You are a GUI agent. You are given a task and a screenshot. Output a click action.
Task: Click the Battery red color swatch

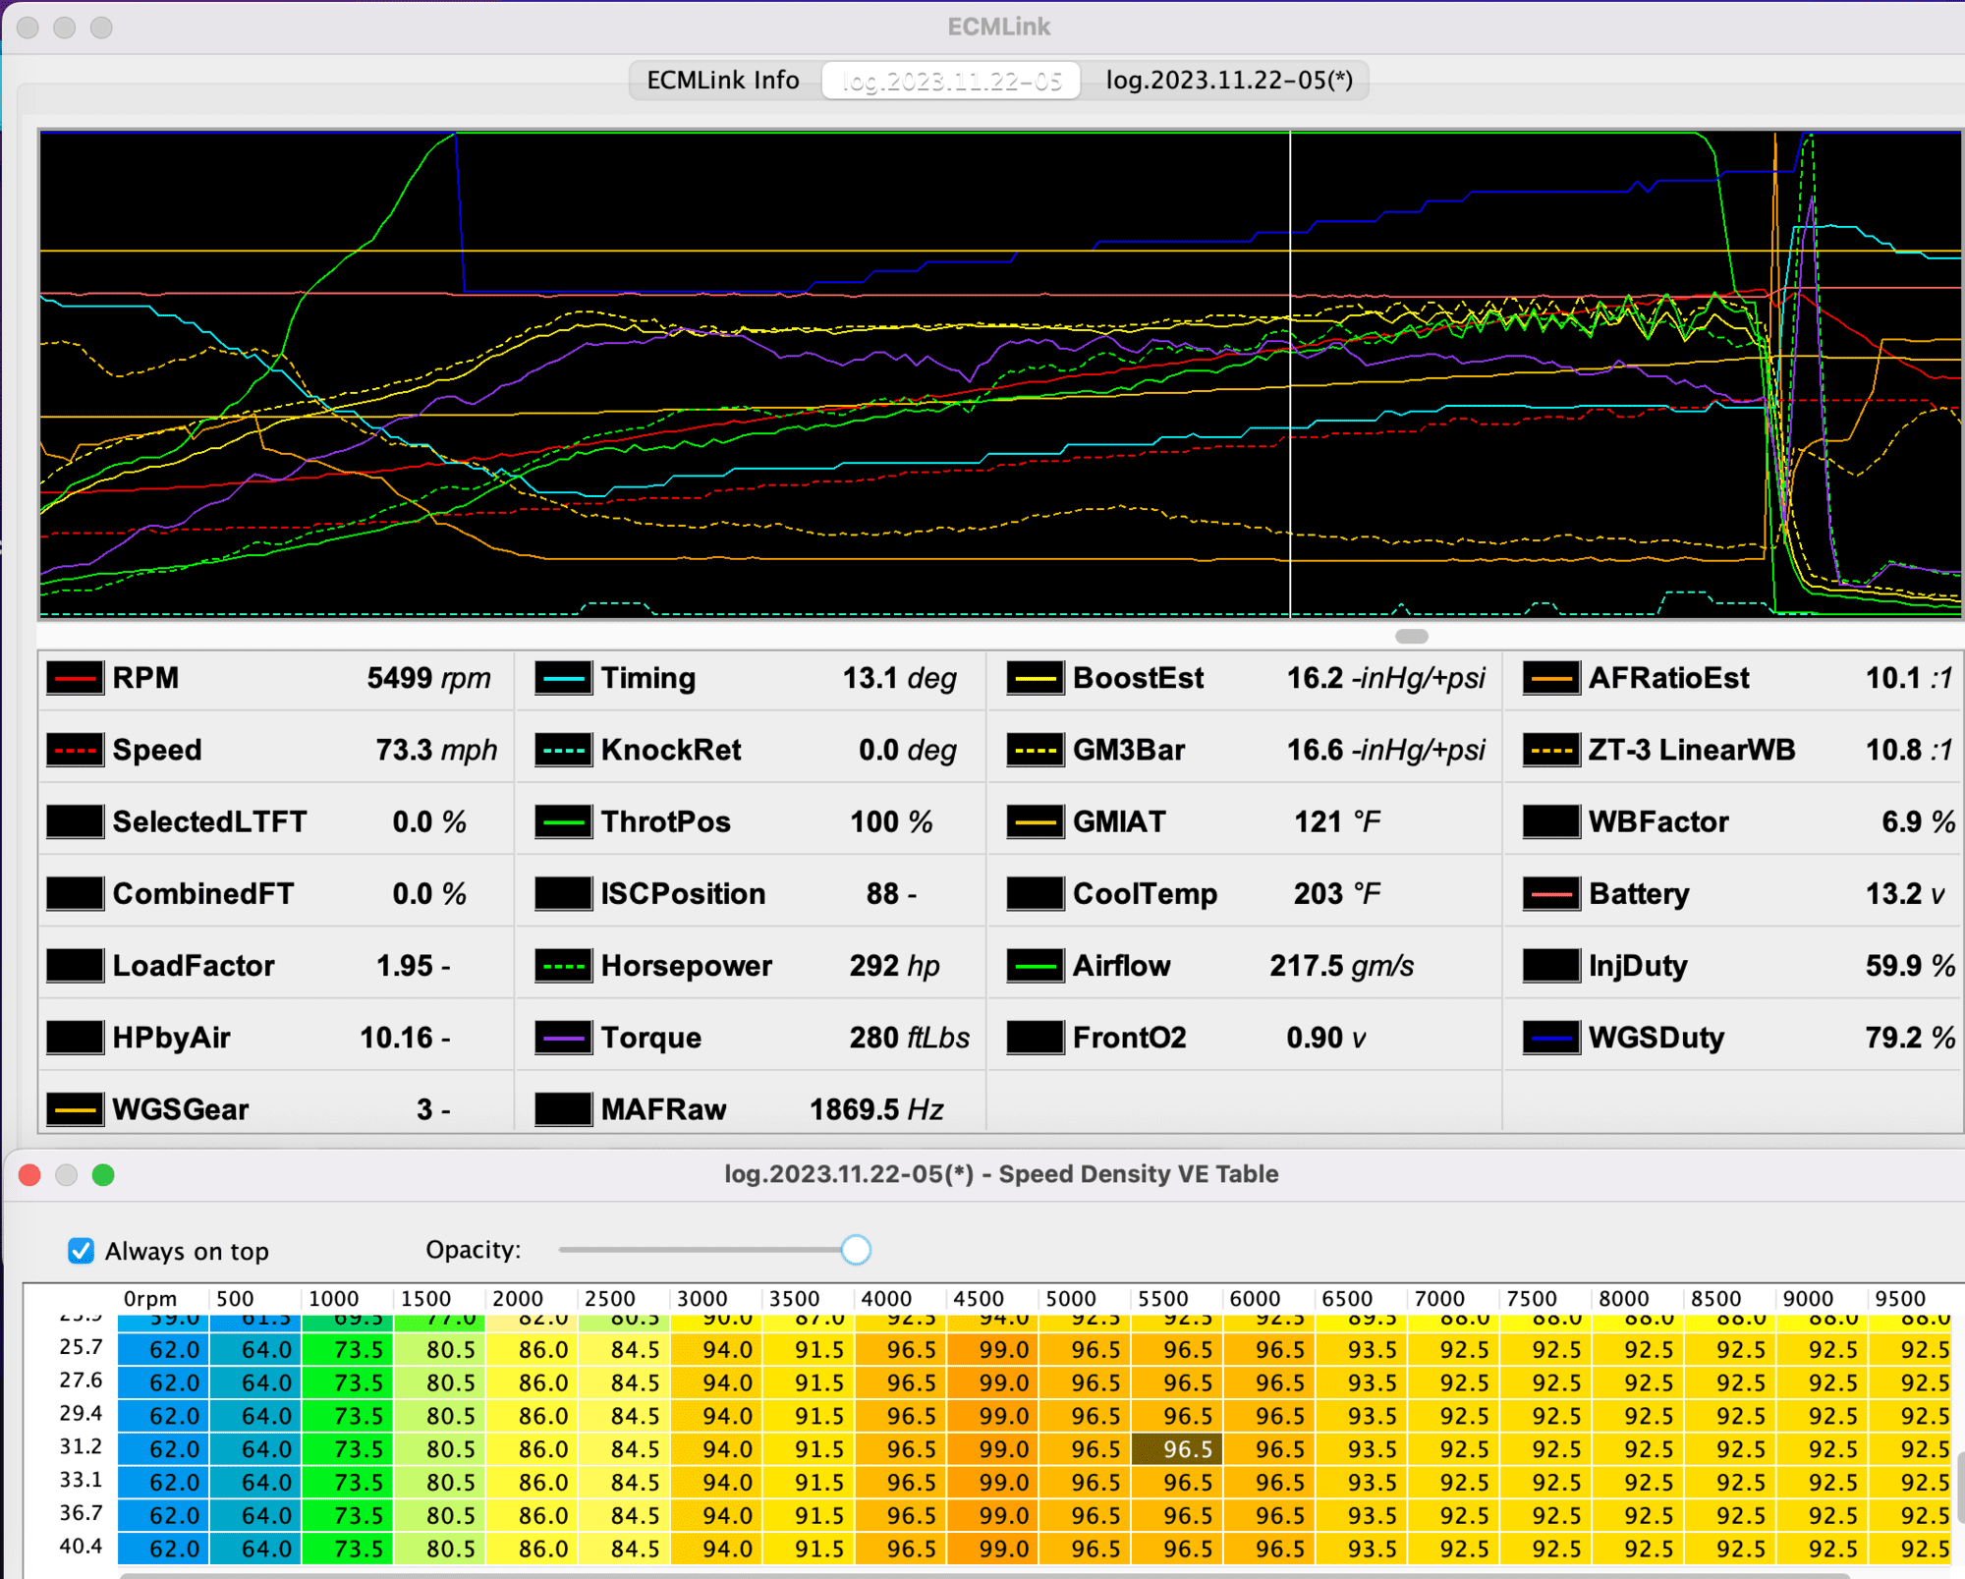(1551, 894)
